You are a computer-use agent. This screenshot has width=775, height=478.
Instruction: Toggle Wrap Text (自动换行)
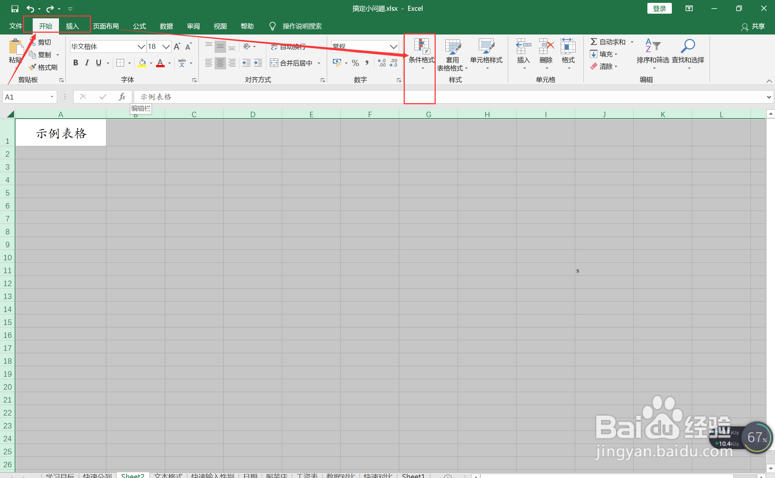(x=289, y=47)
